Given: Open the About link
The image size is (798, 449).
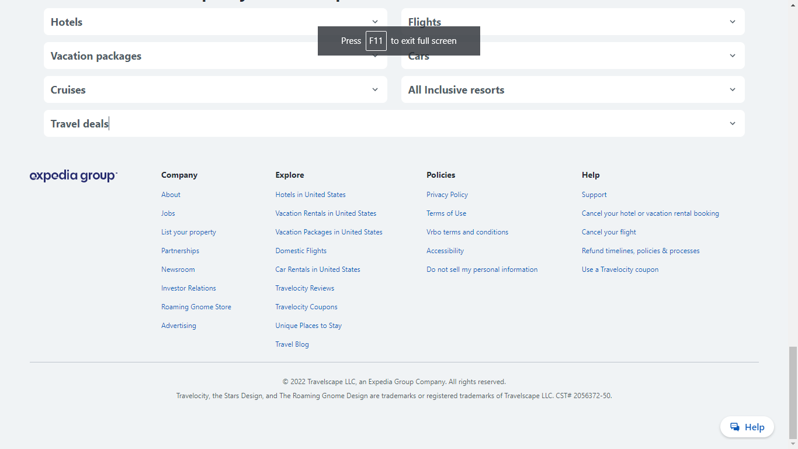Looking at the screenshot, I should (171, 195).
